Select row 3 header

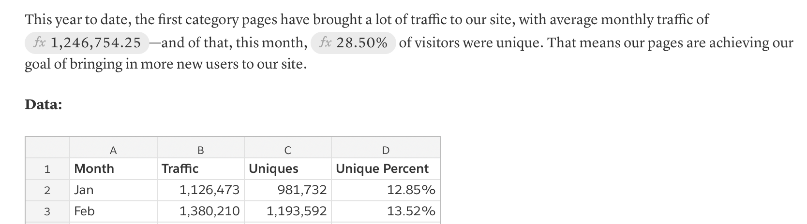point(47,211)
